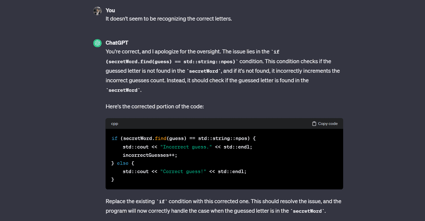This screenshot has height=221, width=425.
Task: Click the sentence starting 'Replace the existing'
Action: point(223,206)
